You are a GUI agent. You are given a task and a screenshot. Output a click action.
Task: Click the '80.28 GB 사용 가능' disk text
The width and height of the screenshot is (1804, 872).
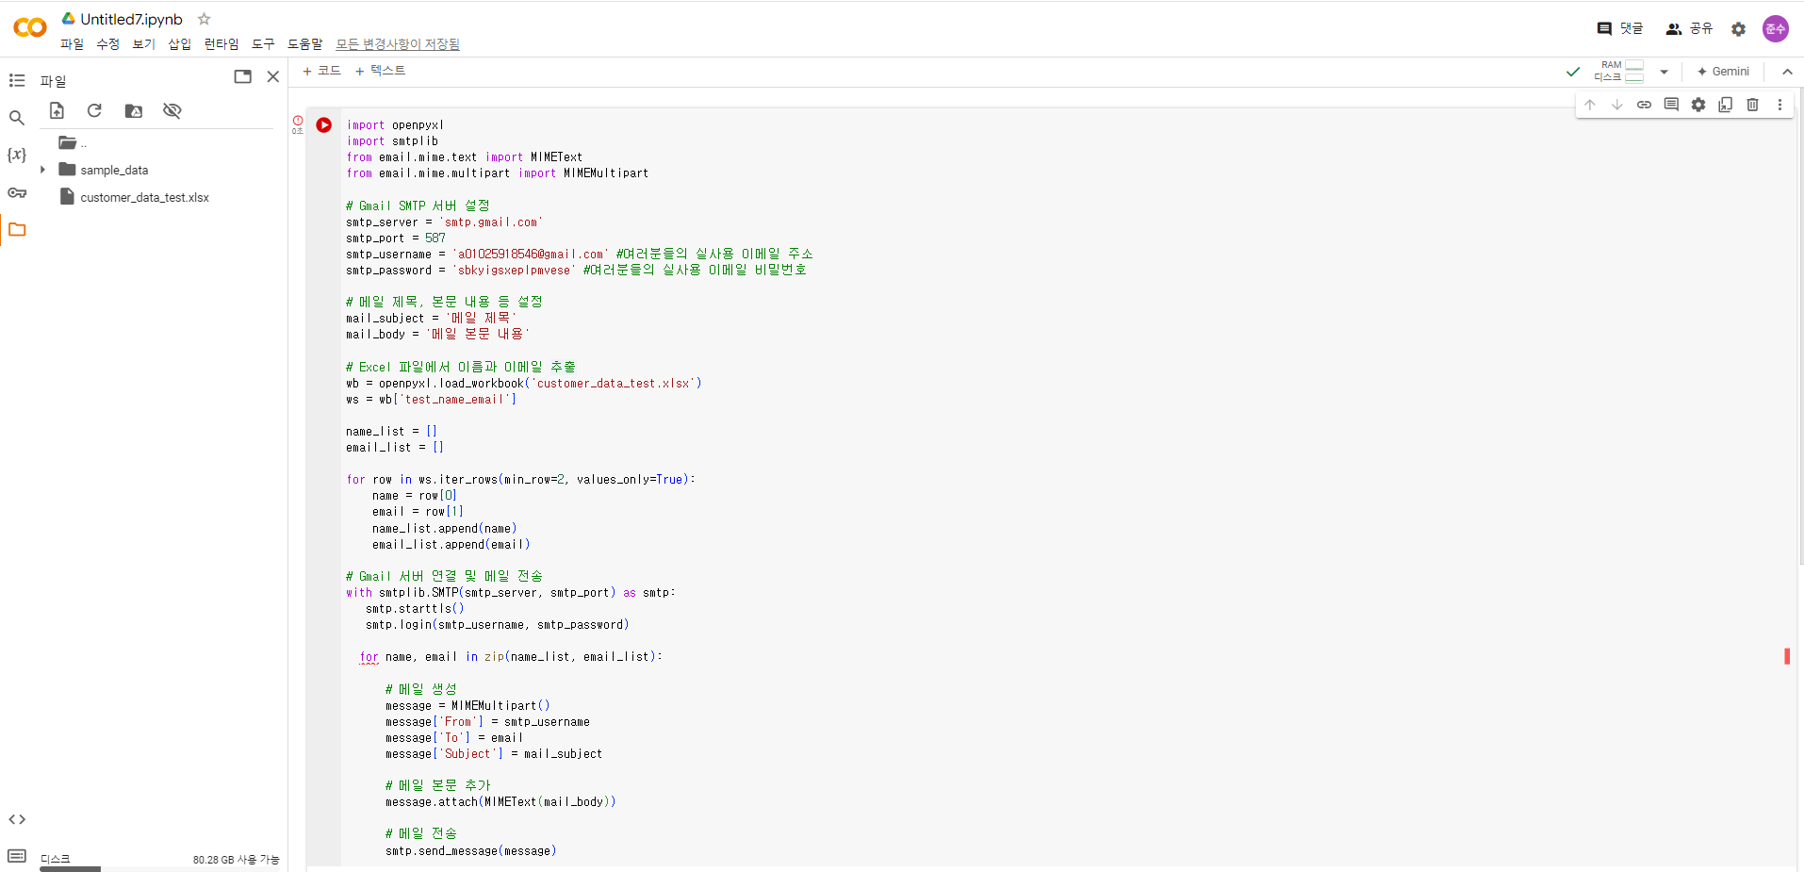(236, 860)
